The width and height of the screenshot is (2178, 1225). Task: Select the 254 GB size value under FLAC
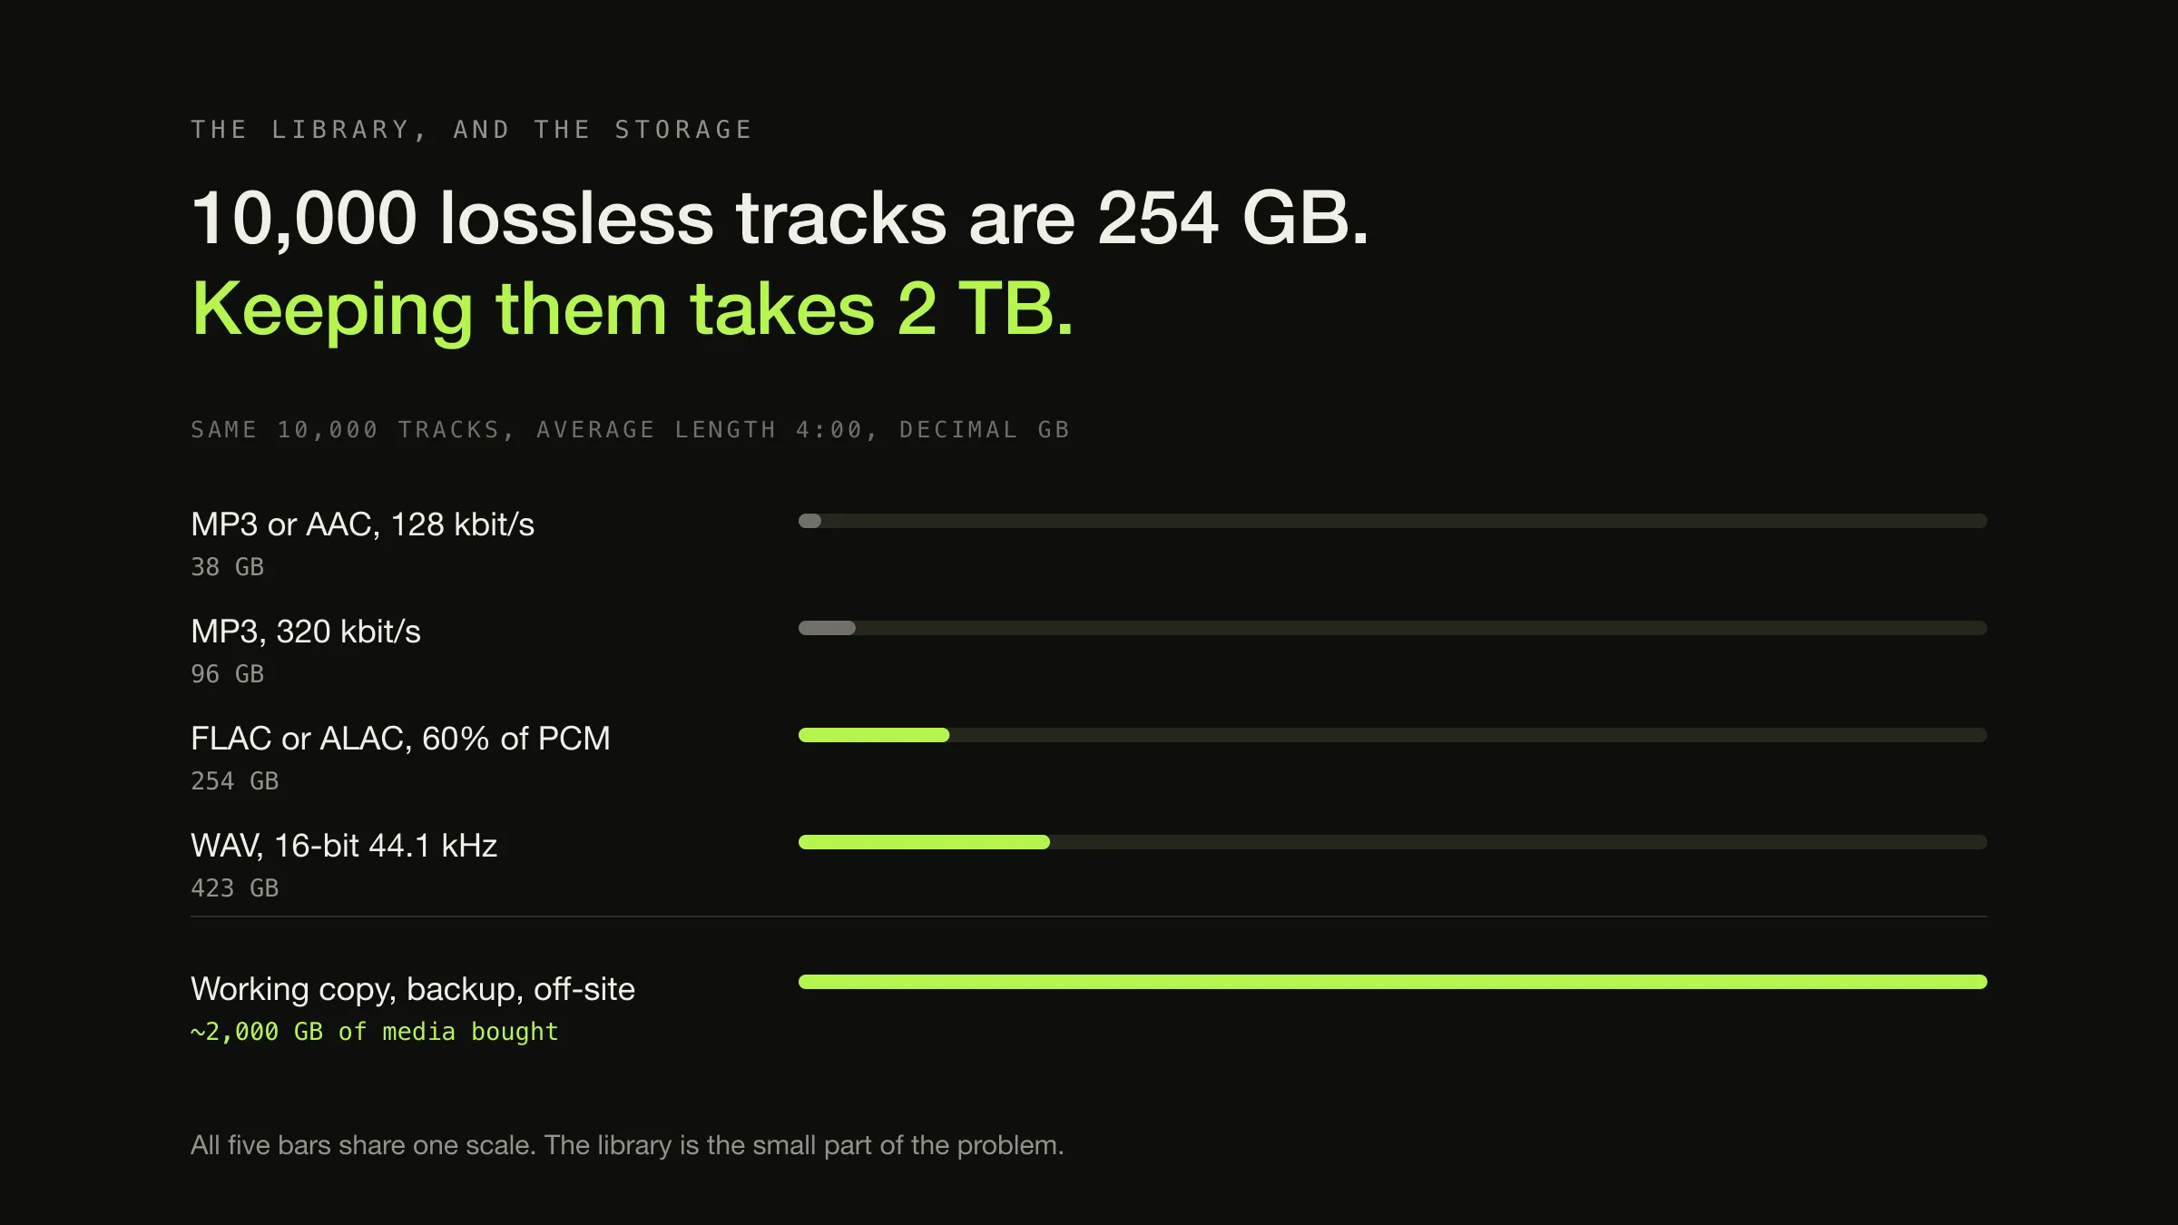click(234, 781)
